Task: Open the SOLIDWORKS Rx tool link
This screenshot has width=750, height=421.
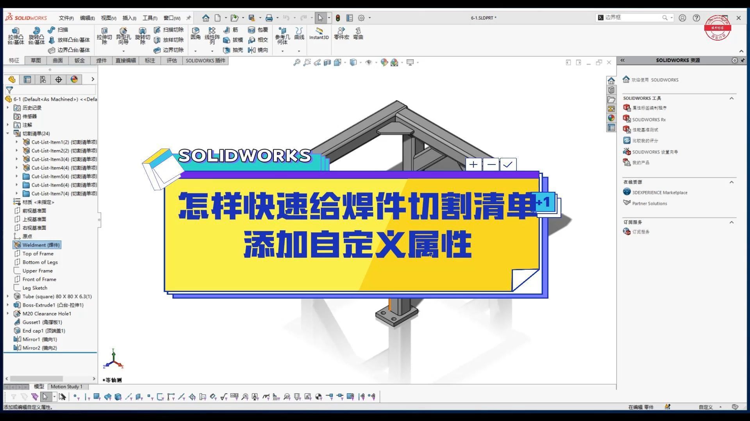Action: 649,120
